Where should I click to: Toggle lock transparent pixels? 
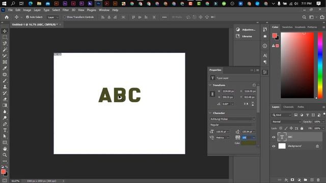[x=281, y=129]
